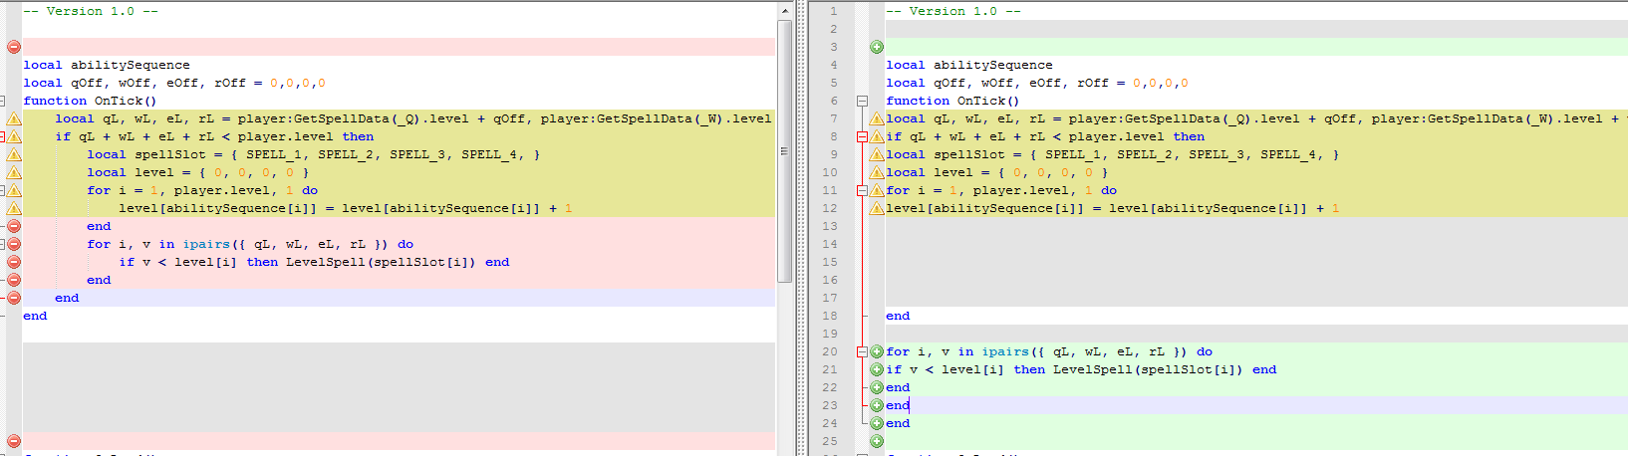
Task: Click line number 1 in the right pane
Action: tap(834, 11)
